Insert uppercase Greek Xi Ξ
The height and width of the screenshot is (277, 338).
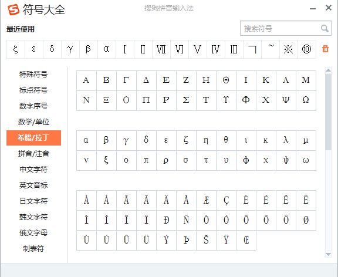(106, 100)
